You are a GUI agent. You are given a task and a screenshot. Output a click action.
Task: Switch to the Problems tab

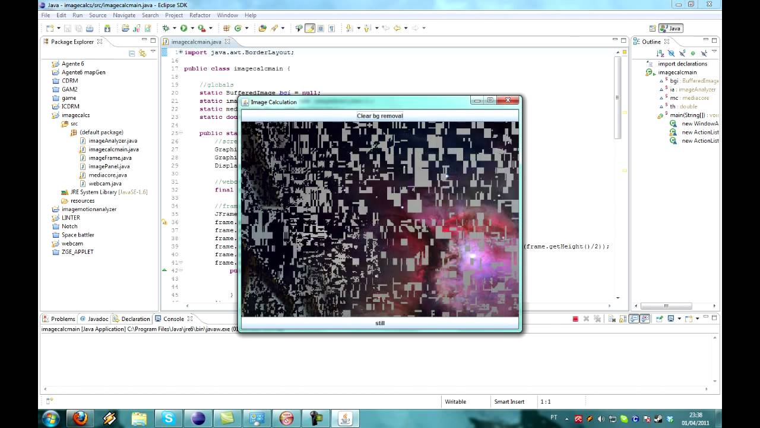click(59, 319)
